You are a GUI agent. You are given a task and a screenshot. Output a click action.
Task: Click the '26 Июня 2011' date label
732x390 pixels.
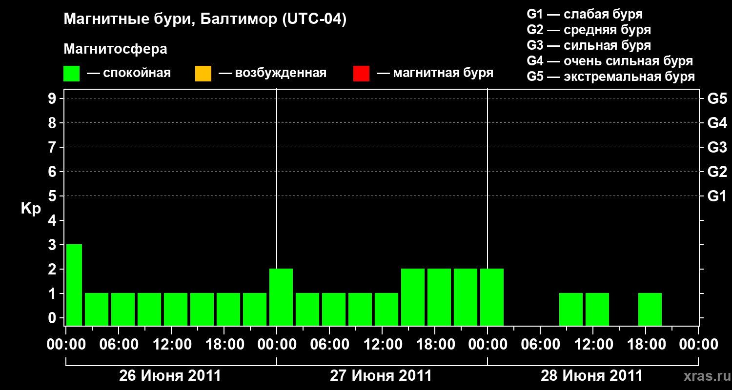[x=170, y=376]
